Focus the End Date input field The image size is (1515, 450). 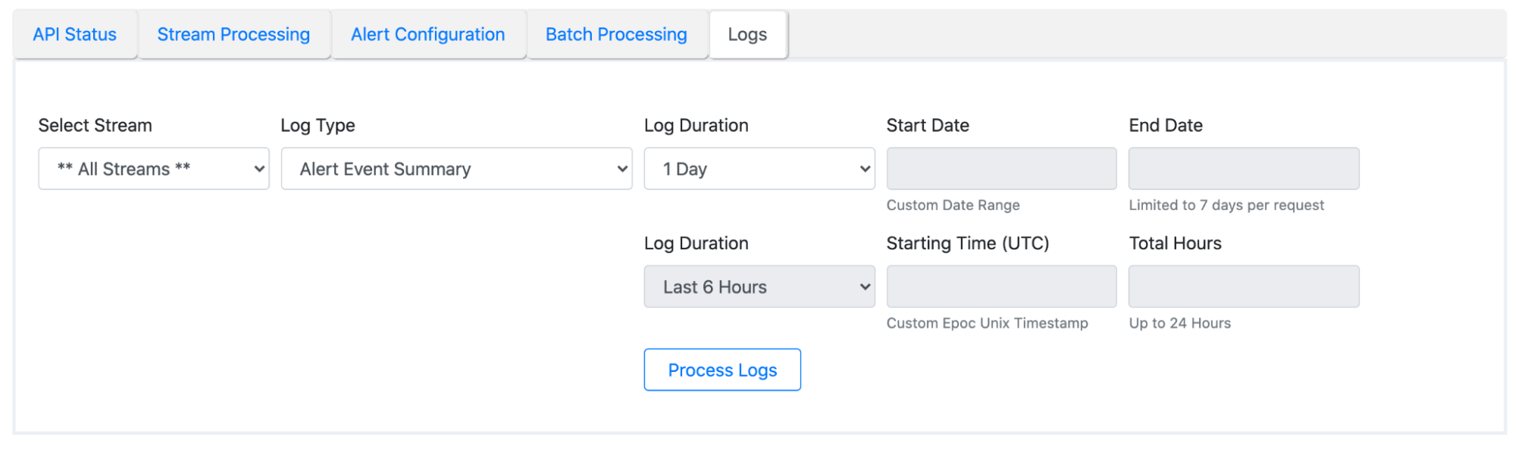(1243, 169)
